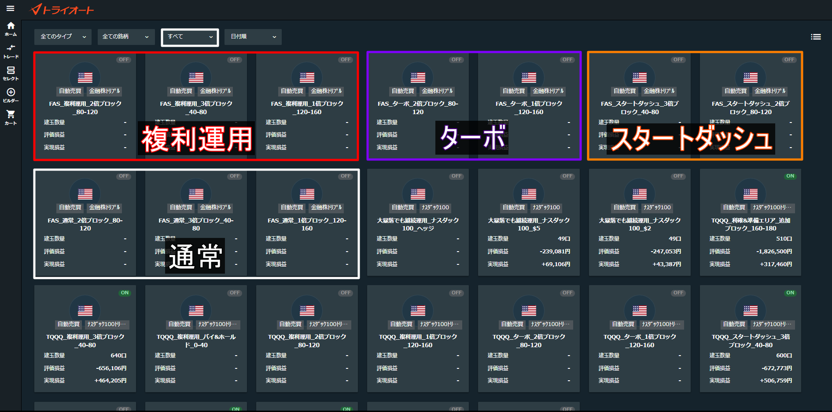
Task: Open セレクト from the sidebar
Action: 11,74
